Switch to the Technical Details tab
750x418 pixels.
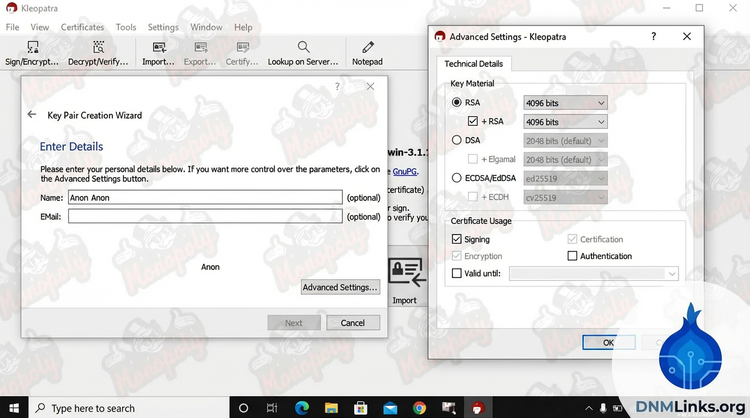[x=473, y=64]
